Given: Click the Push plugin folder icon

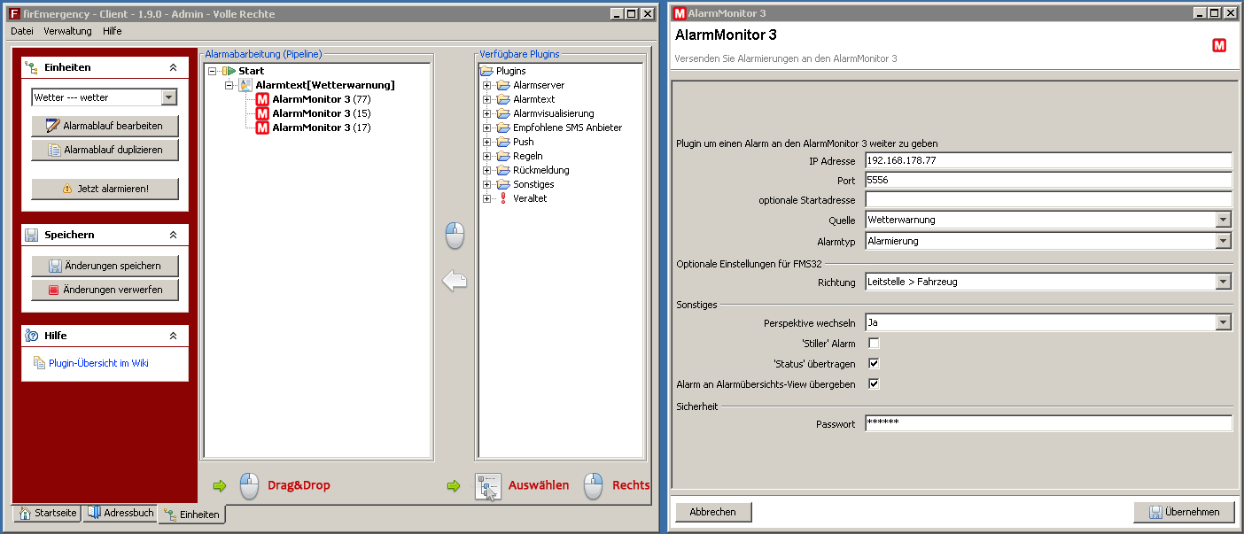Looking at the screenshot, I should [x=503, y=142].
